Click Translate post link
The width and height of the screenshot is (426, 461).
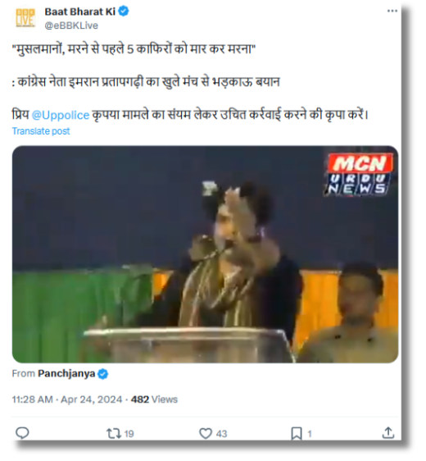41,131
